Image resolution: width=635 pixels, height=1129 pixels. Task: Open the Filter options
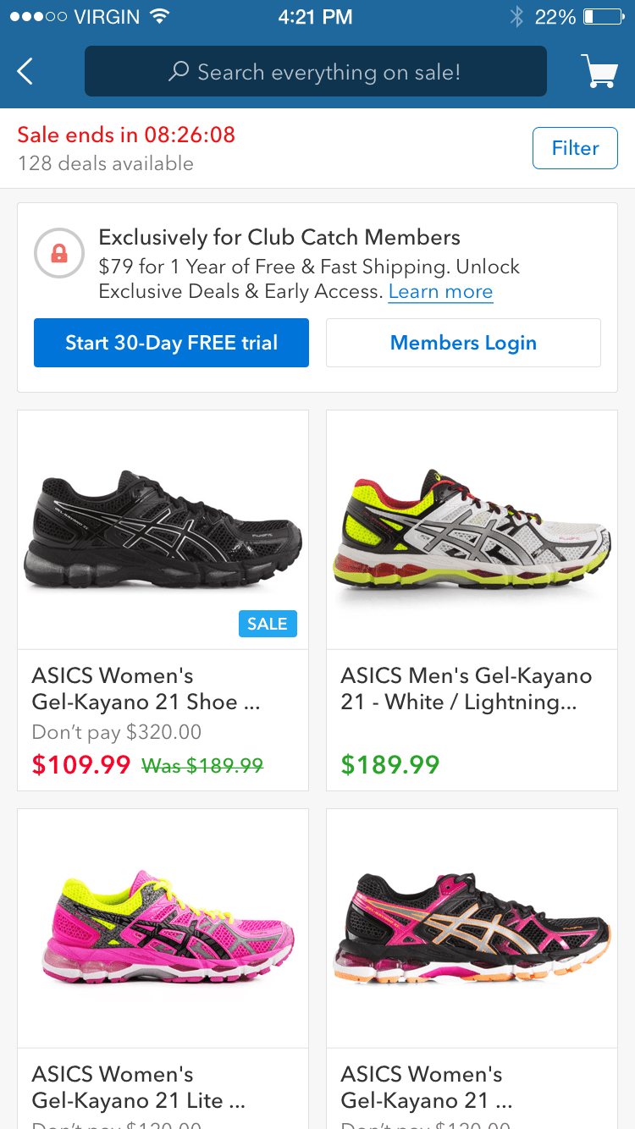[x=575, y=148]
